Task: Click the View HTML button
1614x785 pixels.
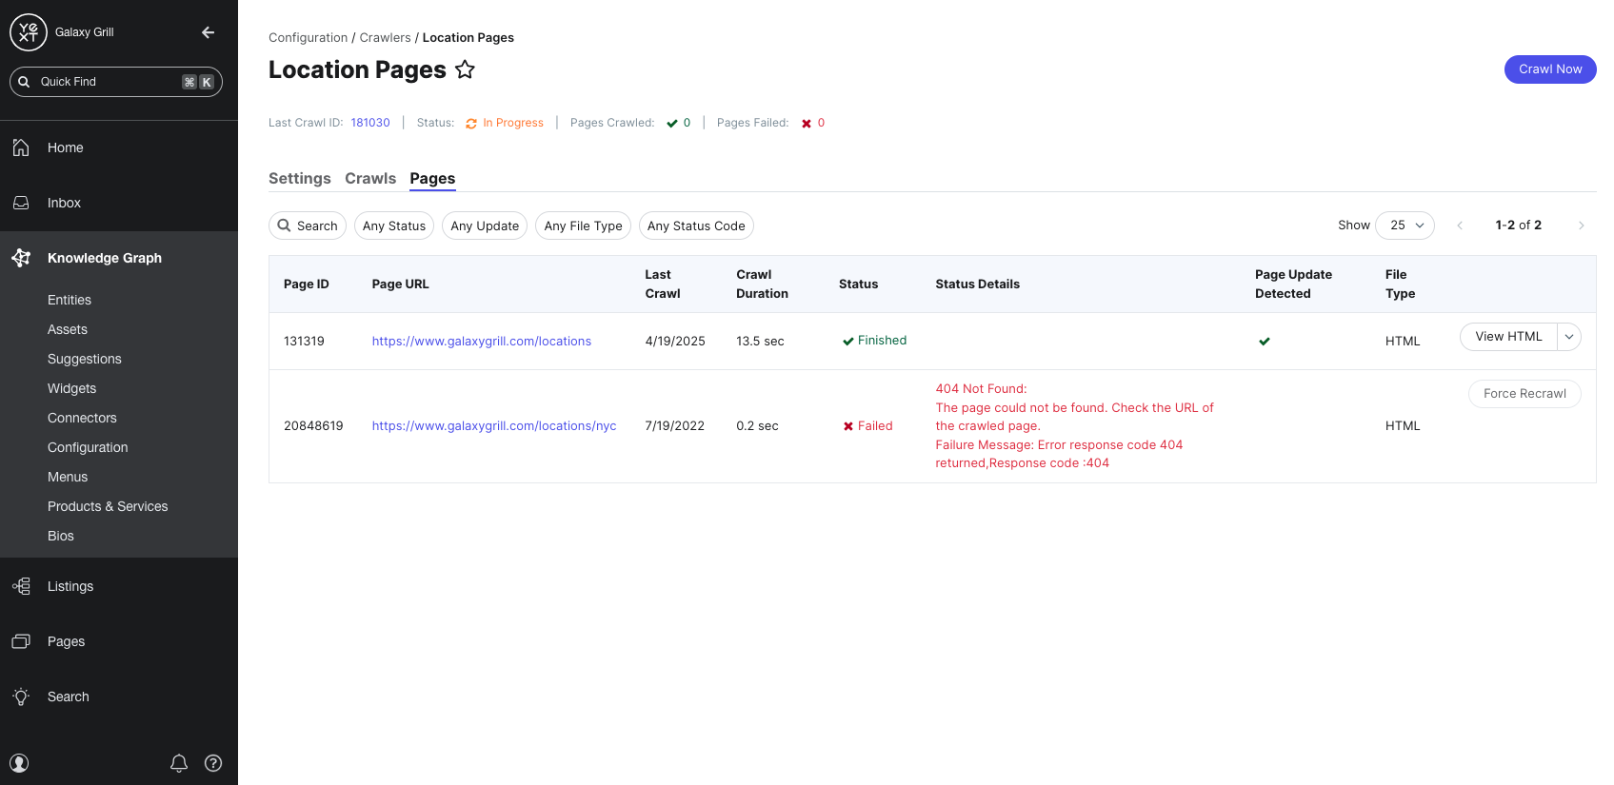Action: coord(1508,337)
